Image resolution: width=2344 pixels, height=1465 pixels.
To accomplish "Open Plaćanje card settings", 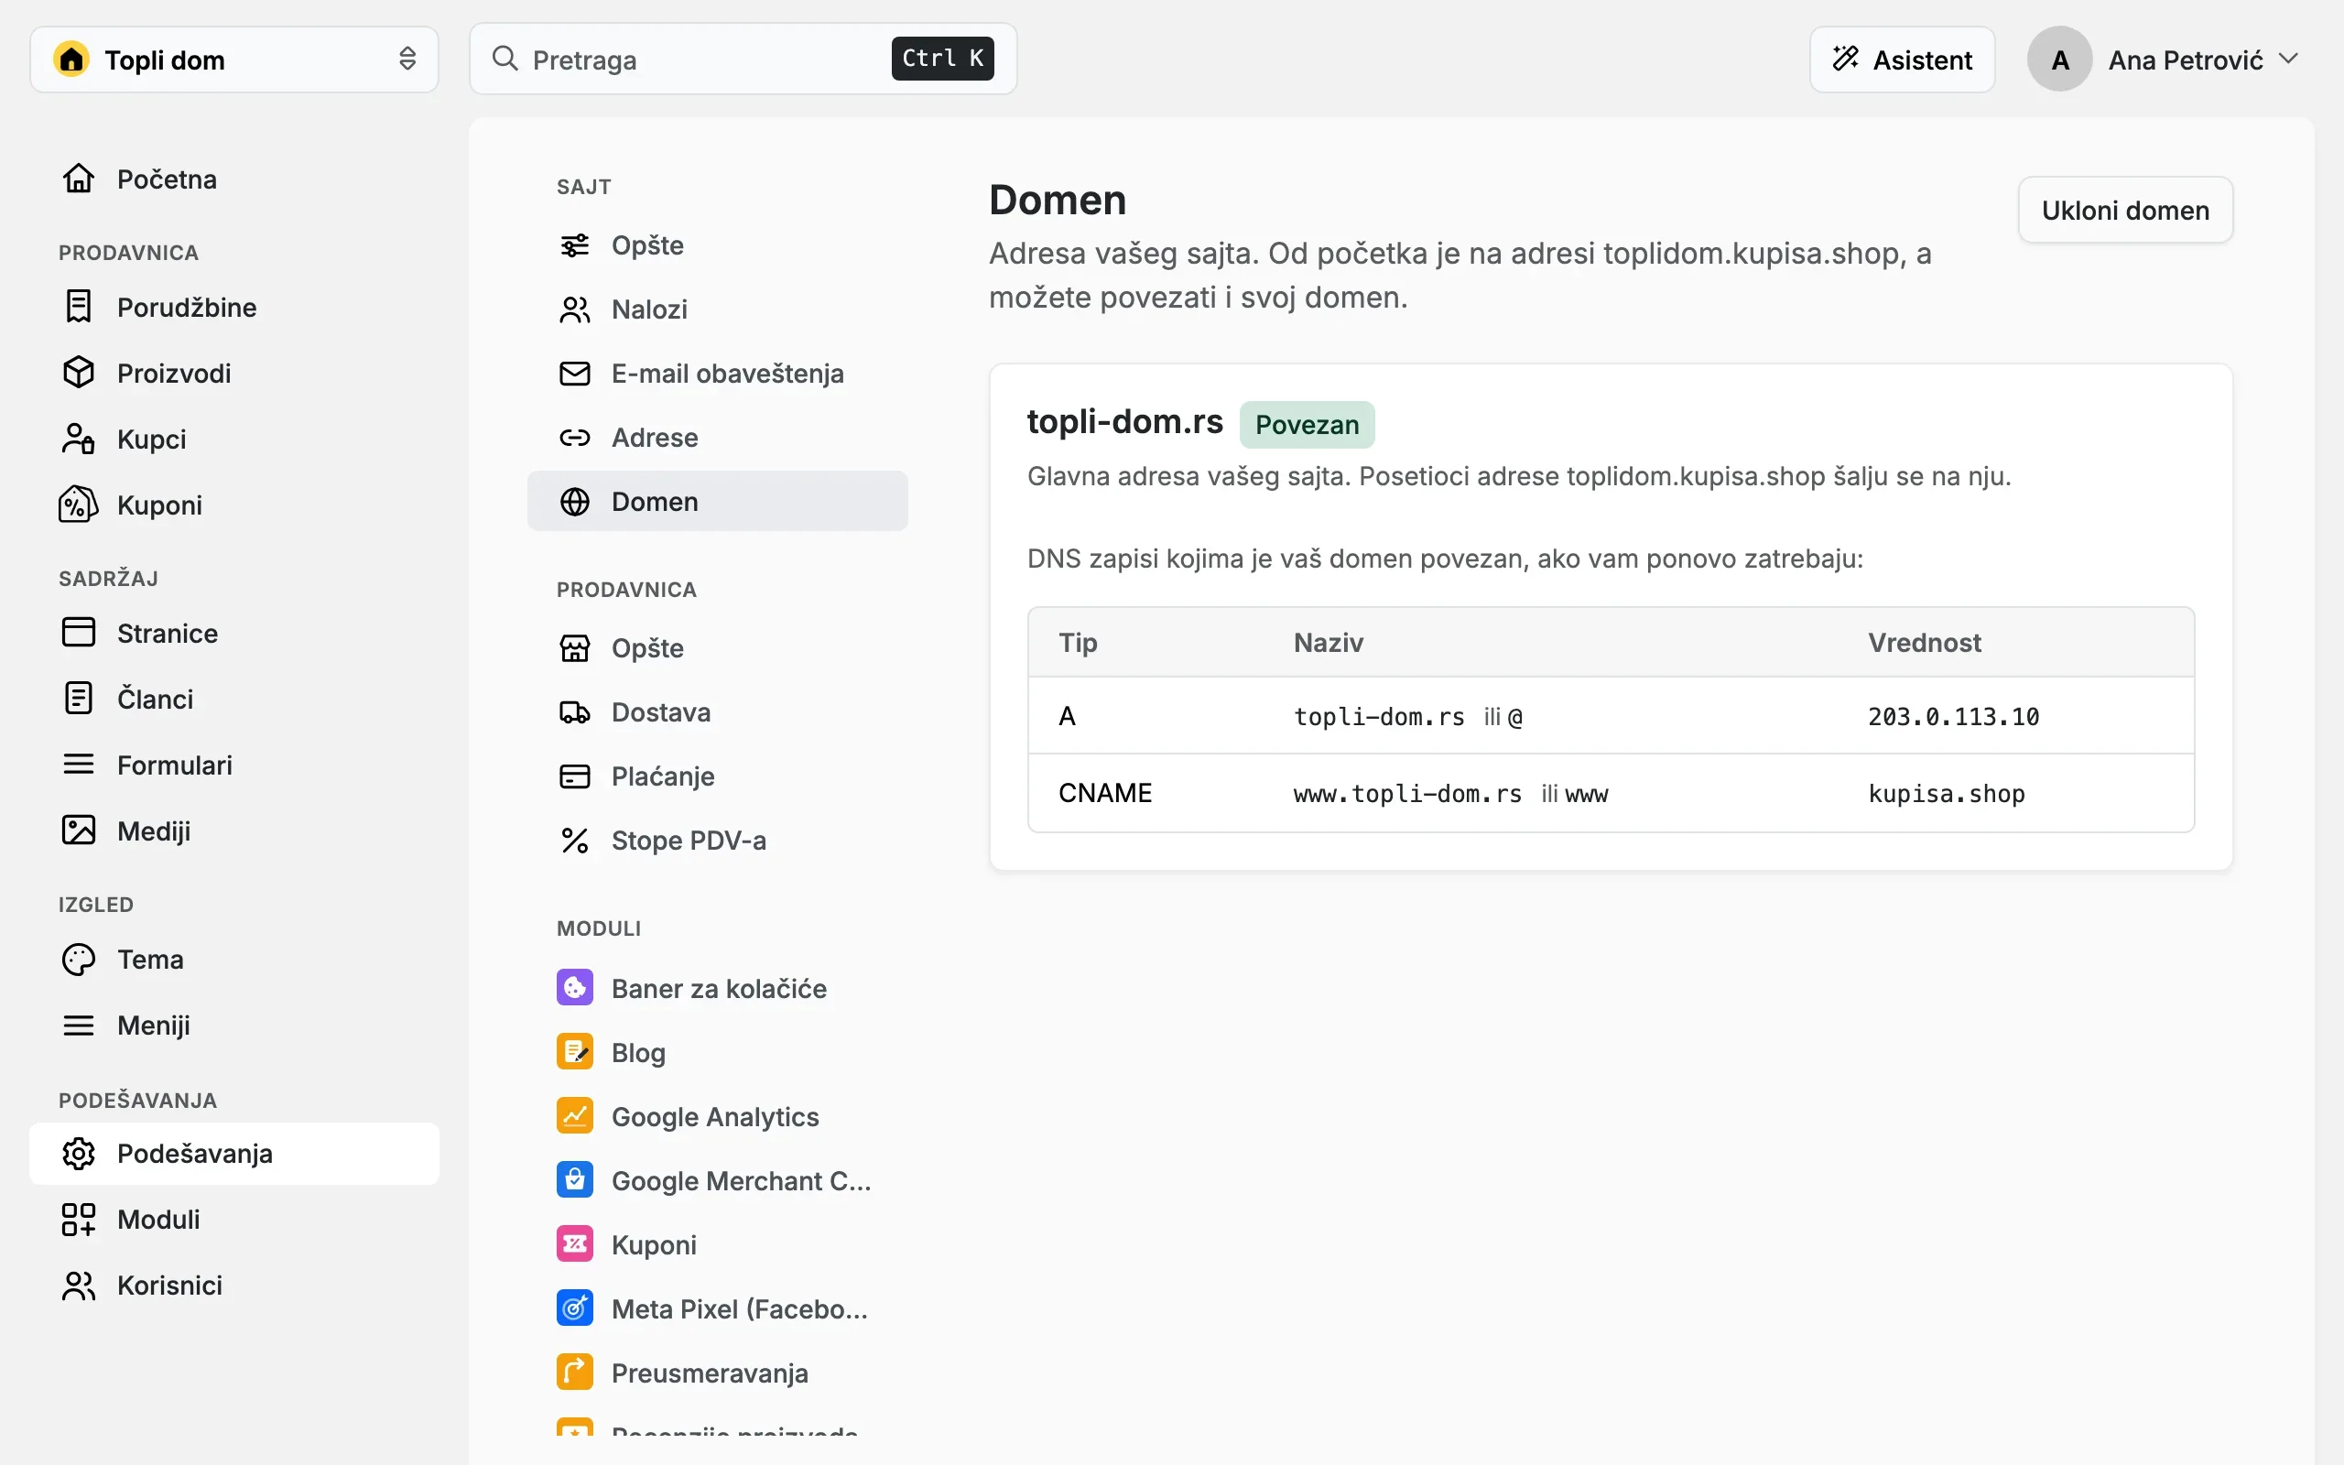I will coord(717,776).
